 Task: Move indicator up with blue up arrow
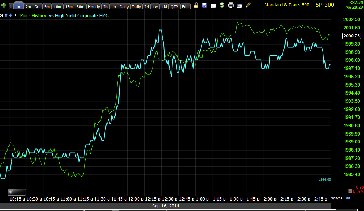(6, 15)
